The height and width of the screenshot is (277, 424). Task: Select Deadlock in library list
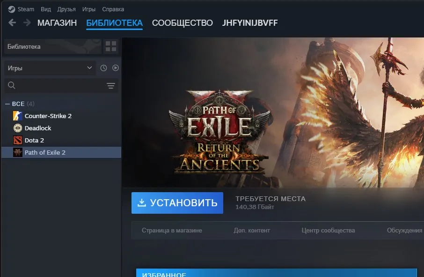tap(61, 128)
